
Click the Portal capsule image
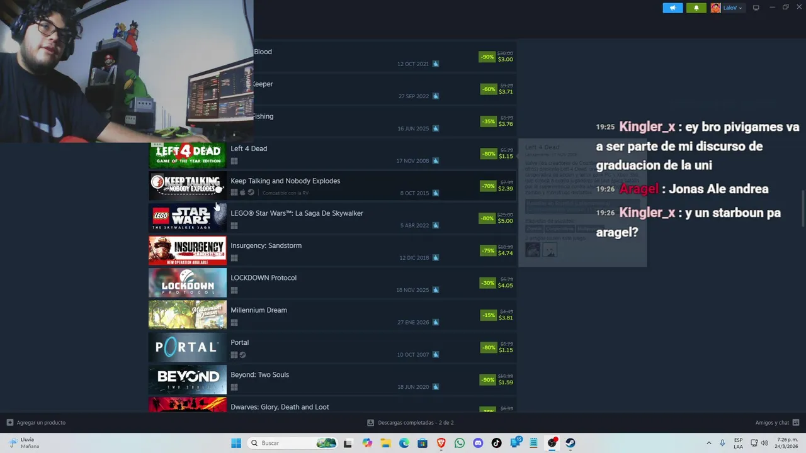(x=187, y=348)
